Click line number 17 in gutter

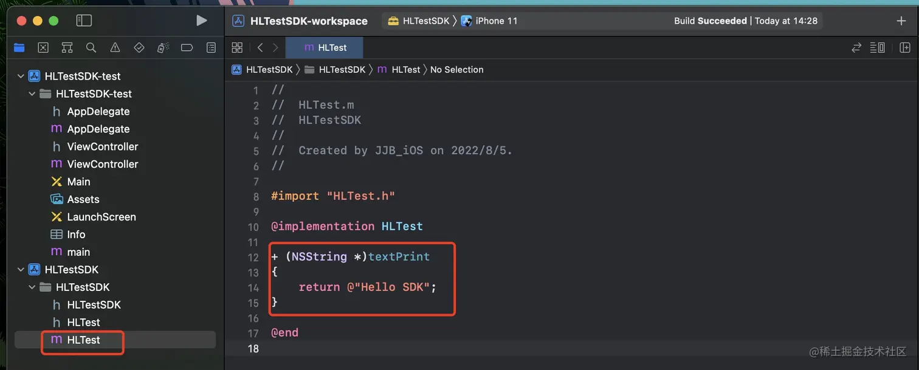pos(253,333)
